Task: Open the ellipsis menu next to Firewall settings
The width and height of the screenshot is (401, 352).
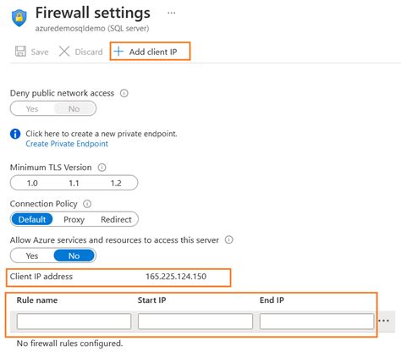Action: (172, 13)
